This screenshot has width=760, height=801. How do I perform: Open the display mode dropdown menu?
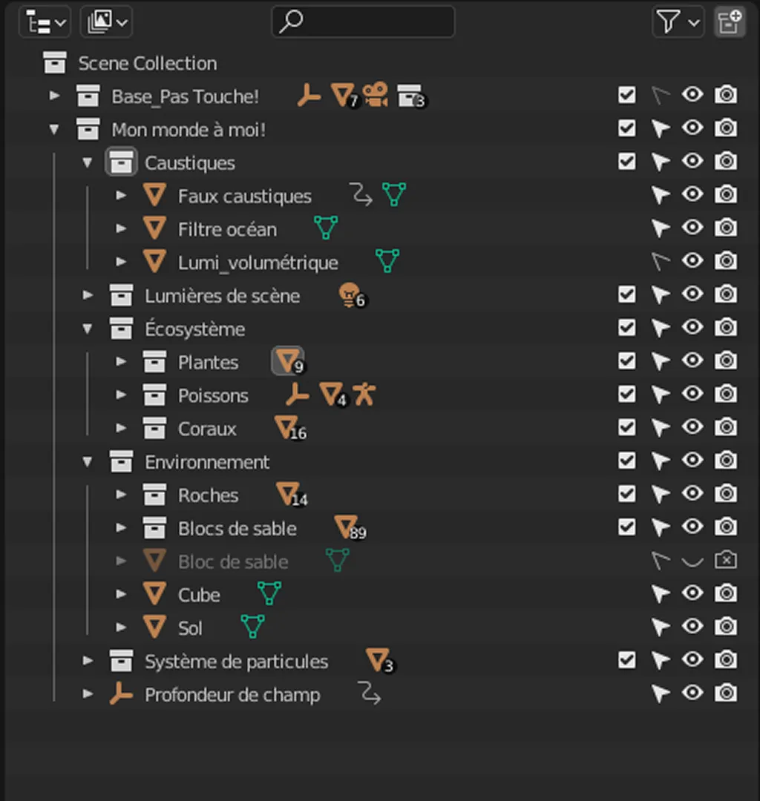tap(105, 22)
